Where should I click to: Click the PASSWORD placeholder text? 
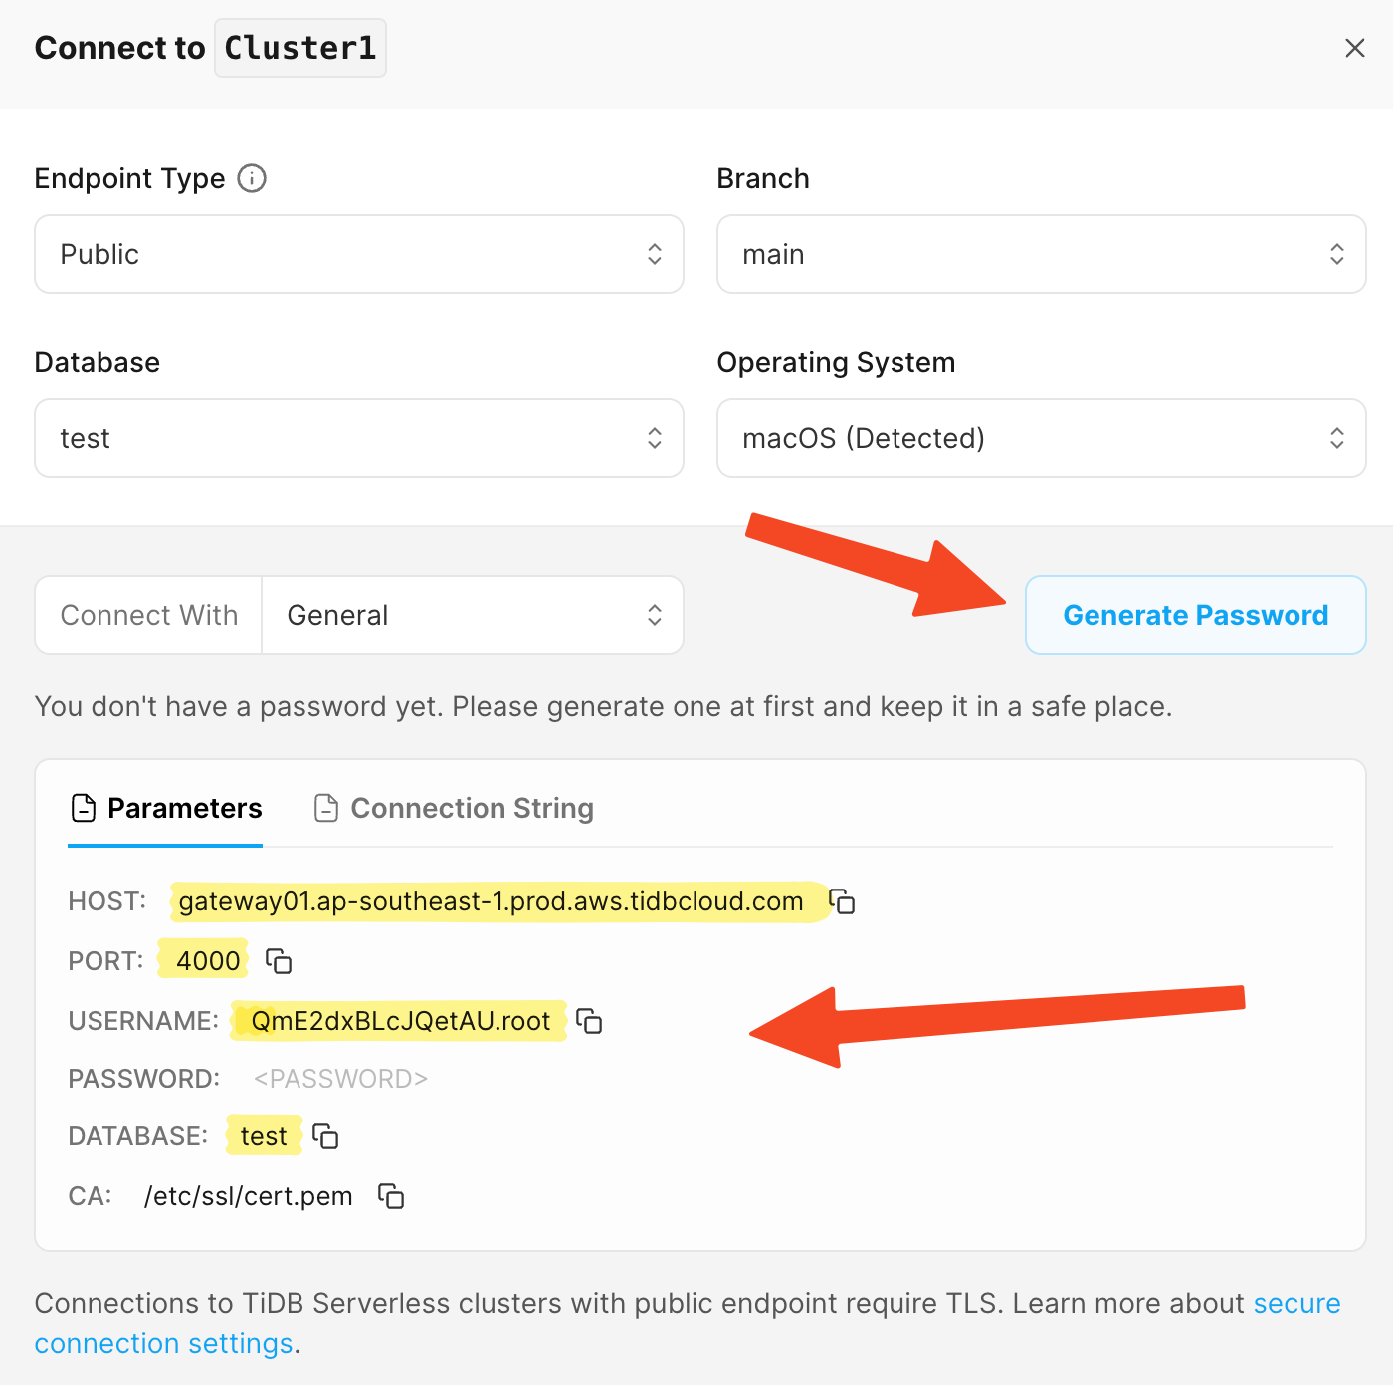[340, 1079]
